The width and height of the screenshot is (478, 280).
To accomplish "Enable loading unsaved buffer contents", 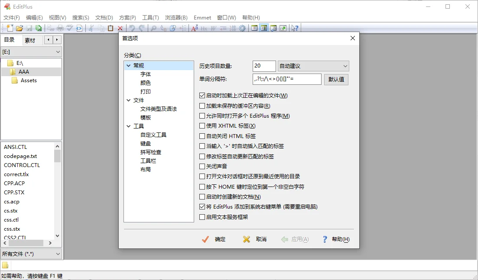I will (202, 106).
